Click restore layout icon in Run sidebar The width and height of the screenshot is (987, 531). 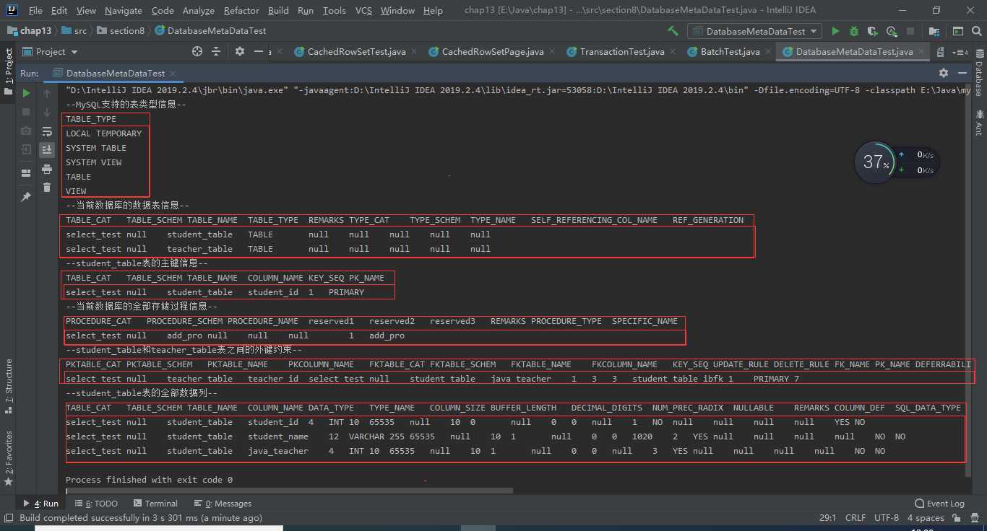(26, 173)
